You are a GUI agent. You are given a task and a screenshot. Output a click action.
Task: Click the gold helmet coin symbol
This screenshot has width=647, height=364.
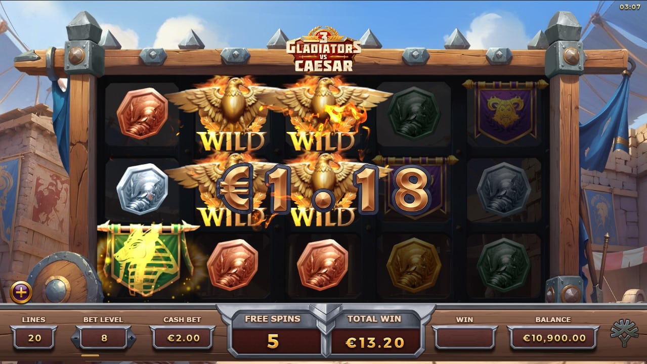[x=413, y=265]
